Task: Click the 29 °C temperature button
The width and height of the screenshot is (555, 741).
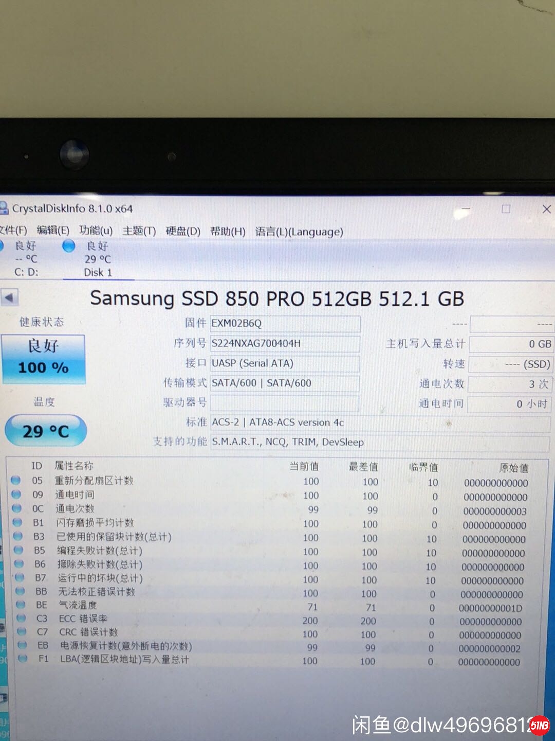Action: click(45, 431)
